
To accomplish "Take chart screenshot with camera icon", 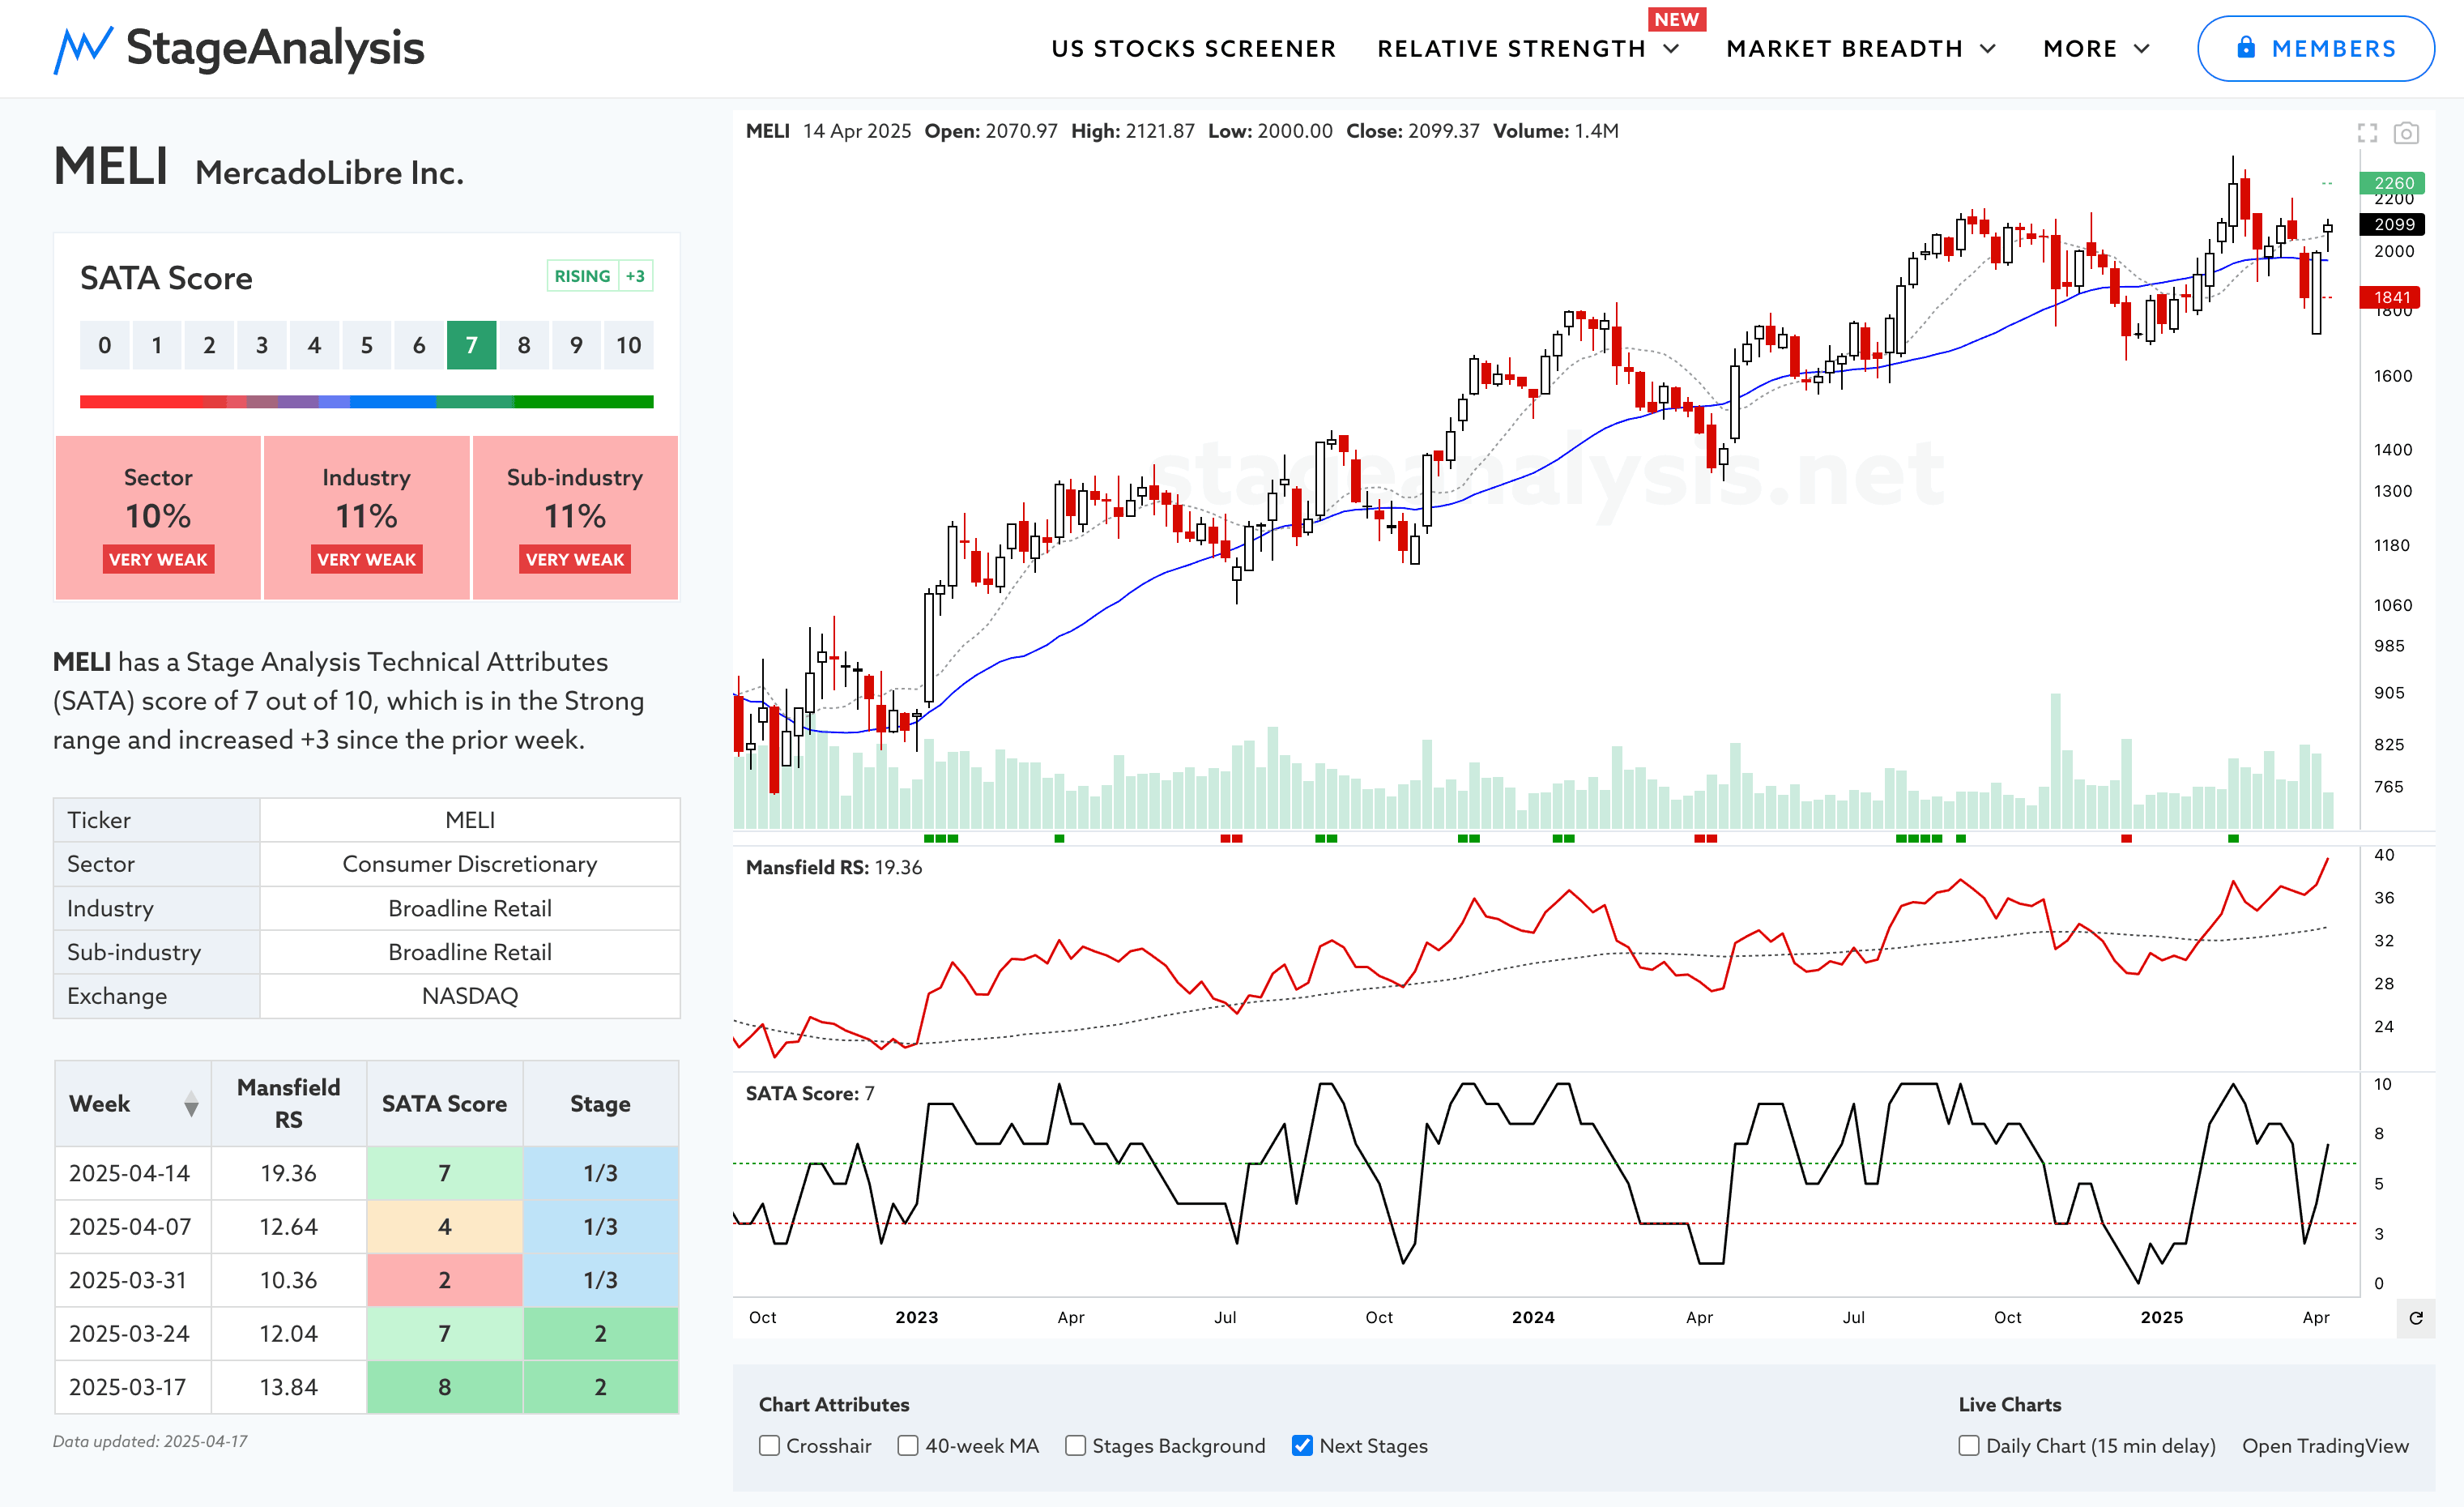I will 2406,132.
